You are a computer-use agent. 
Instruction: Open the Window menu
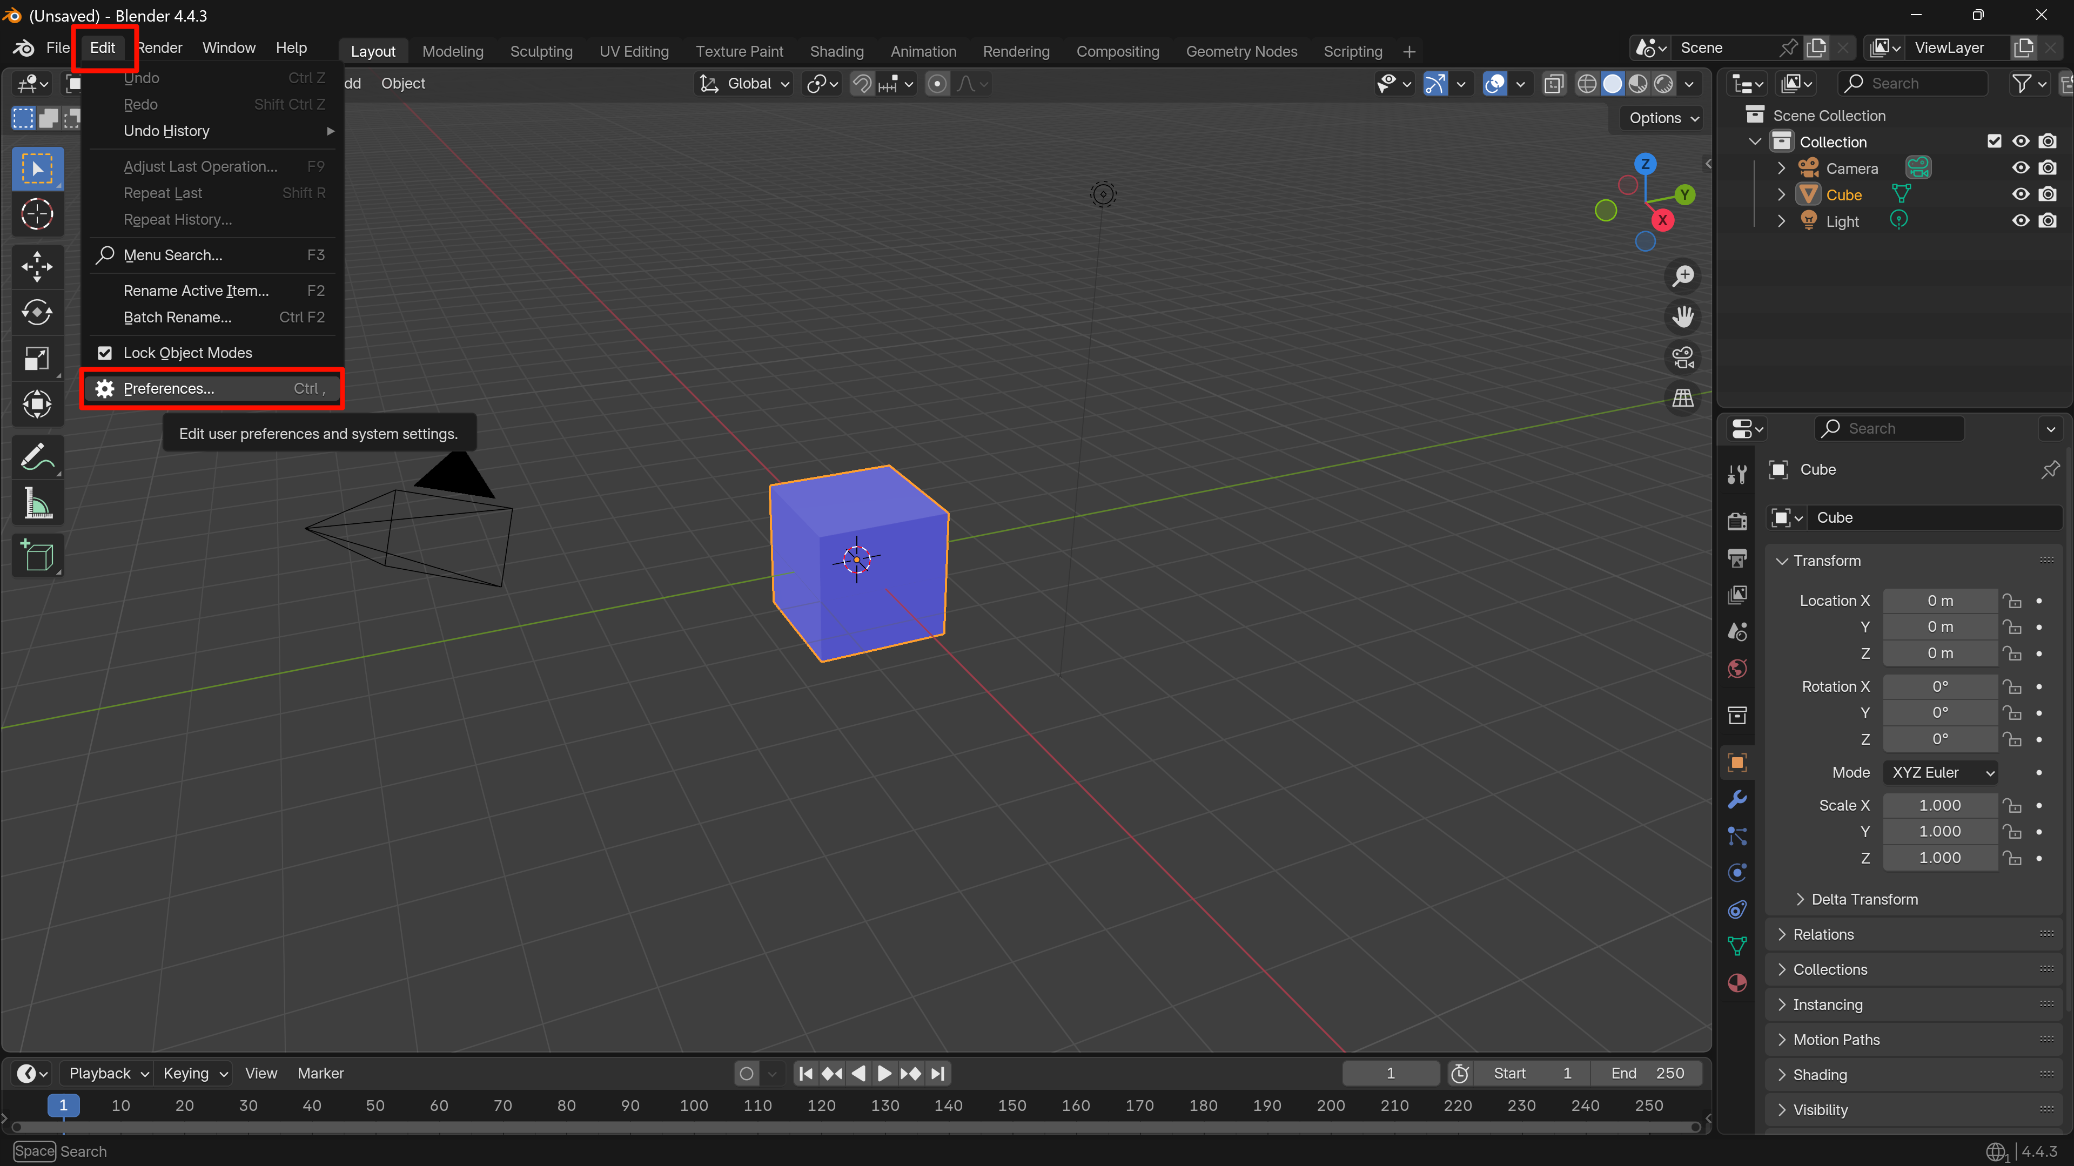[229, 48]
